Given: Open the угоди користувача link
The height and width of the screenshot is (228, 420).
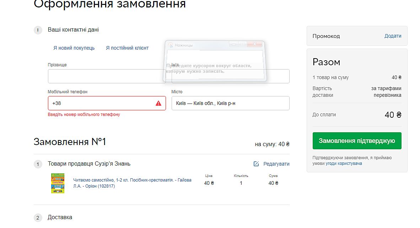Looking at the screenshot, I should [x=344, y=163].
